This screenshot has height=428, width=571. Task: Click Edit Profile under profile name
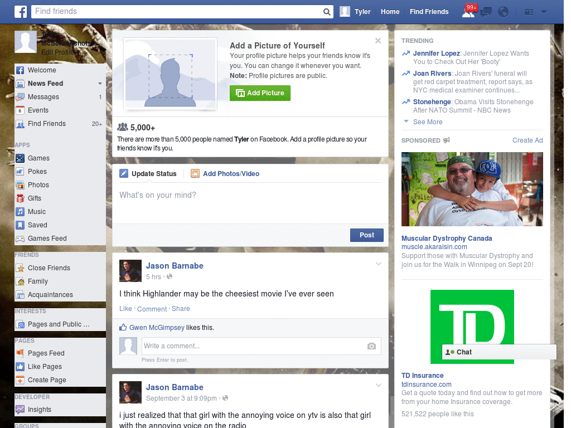click(57, 52)
